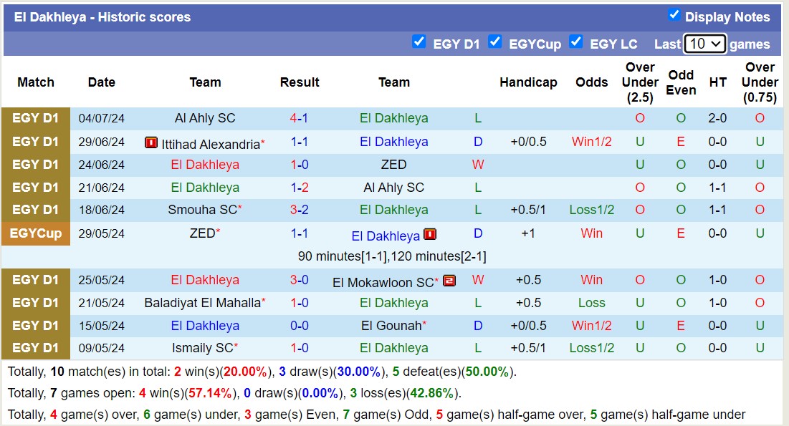
Task: Disable the EGYCup competition filter
Action: click(x=494, y=42)
